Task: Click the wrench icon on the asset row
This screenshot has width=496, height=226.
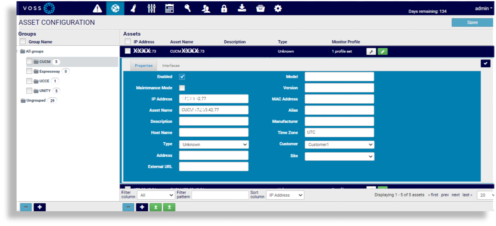Action: pos(371,52)
